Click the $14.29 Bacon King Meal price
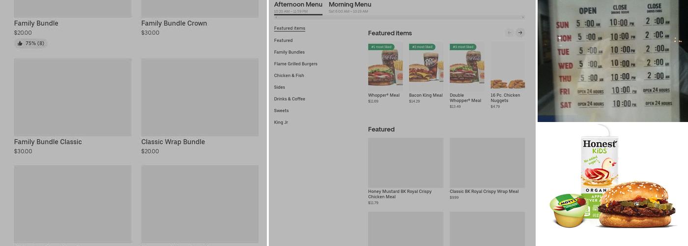 click(414, 101)
